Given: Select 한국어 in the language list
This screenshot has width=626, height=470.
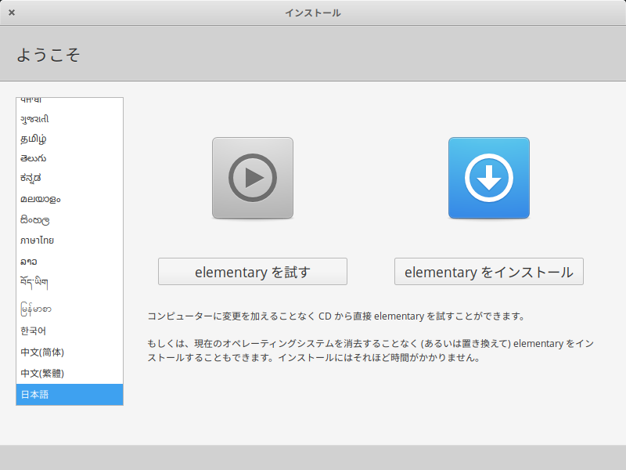Looking at the screenshot, I should (70, 331).
